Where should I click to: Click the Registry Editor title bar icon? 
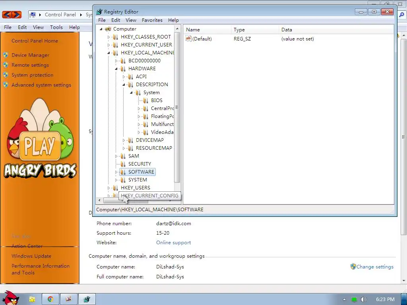[x=99, y=12]
